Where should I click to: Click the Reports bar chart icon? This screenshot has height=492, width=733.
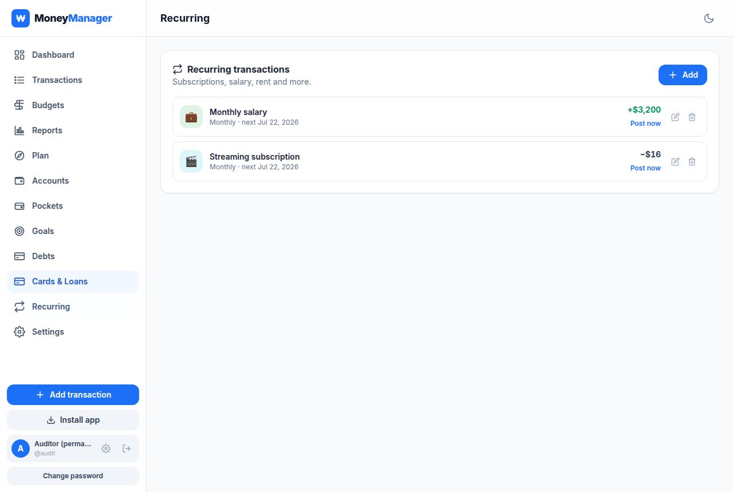[x=19, y=130]
